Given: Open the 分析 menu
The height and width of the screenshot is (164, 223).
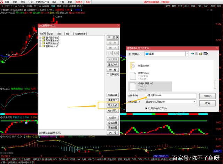Looking at the screenshot, I should tap(30, 2).
